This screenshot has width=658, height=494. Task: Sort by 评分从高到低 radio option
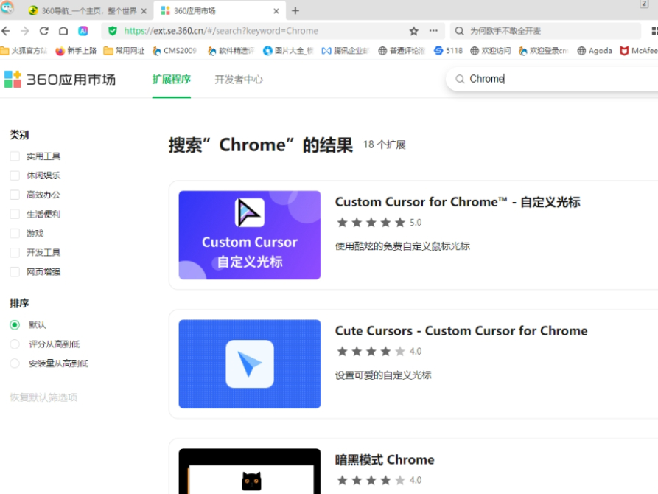[x=15, y=344]
